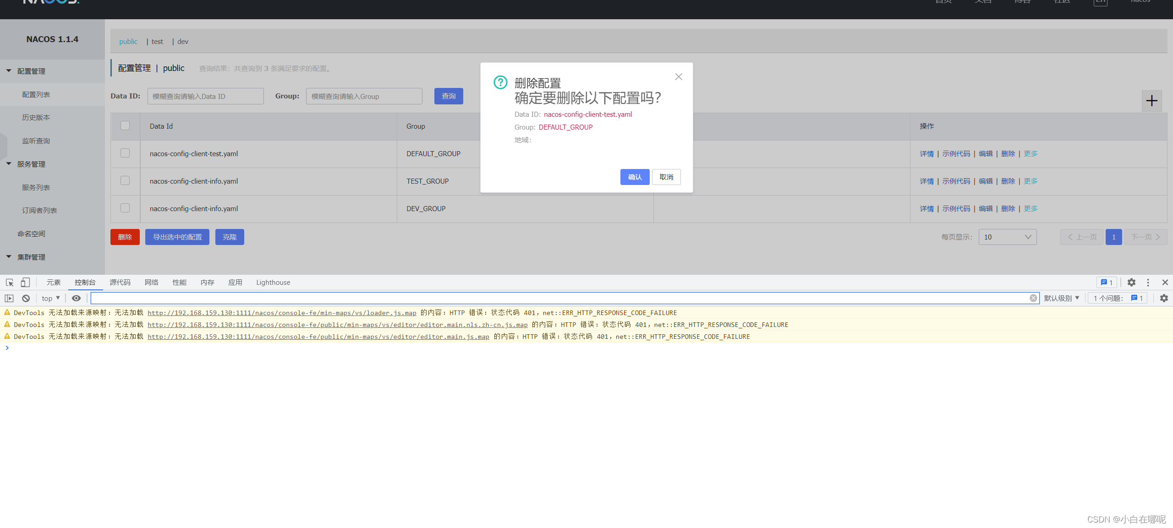Click the 配置管理 expander in sidebar
Viewport: 1173px width, 528px height.
click(31, 71)
